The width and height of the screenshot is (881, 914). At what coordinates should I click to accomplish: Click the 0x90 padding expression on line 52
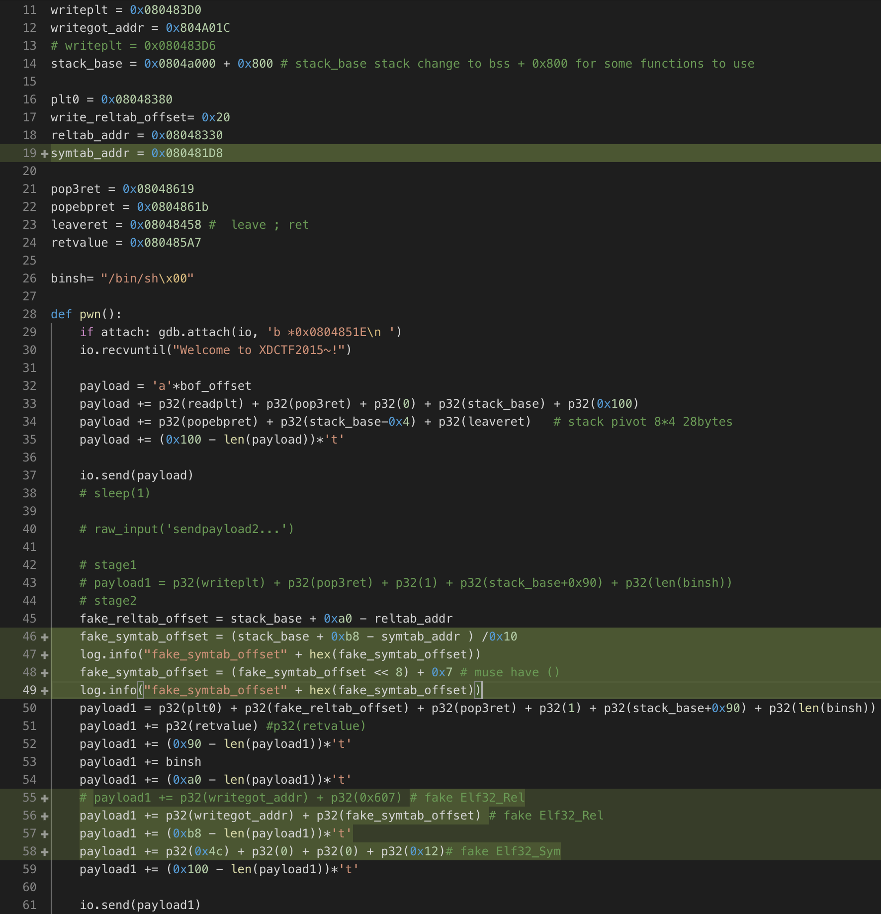coord(259,744)
